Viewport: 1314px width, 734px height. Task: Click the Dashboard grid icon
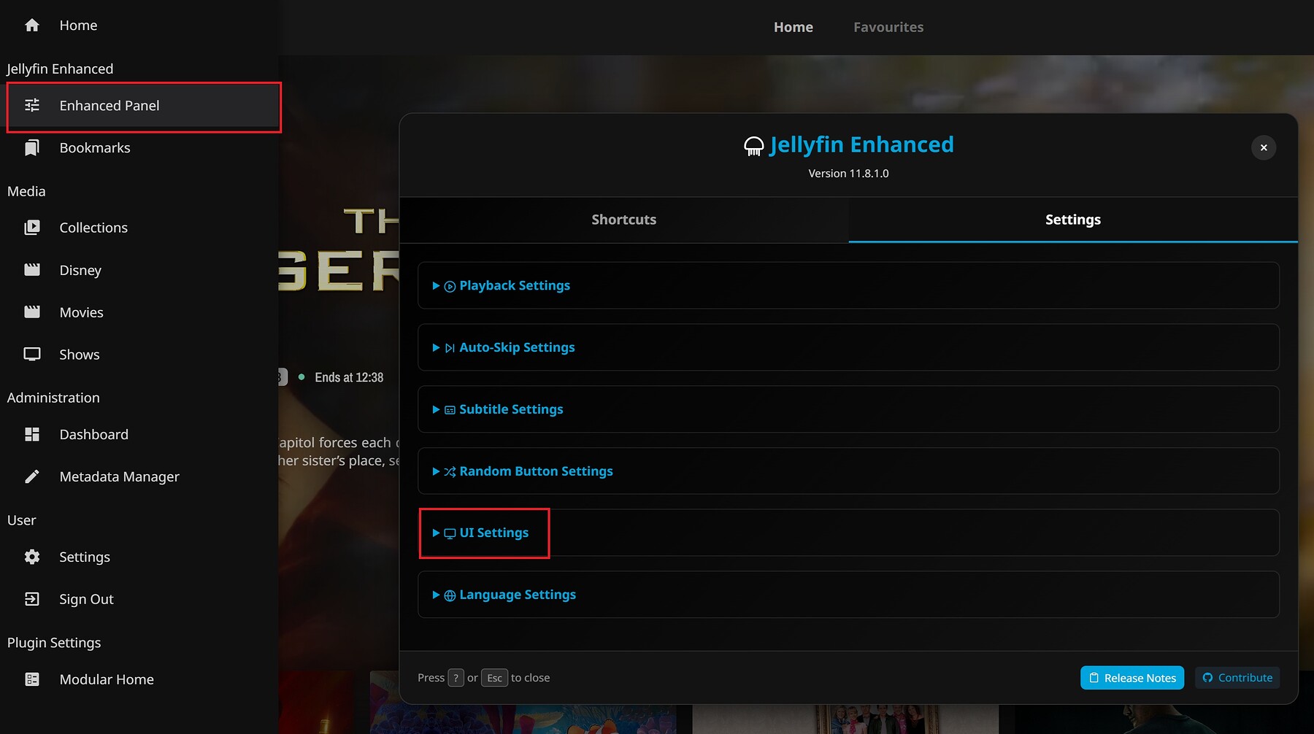tap(32, 435)
